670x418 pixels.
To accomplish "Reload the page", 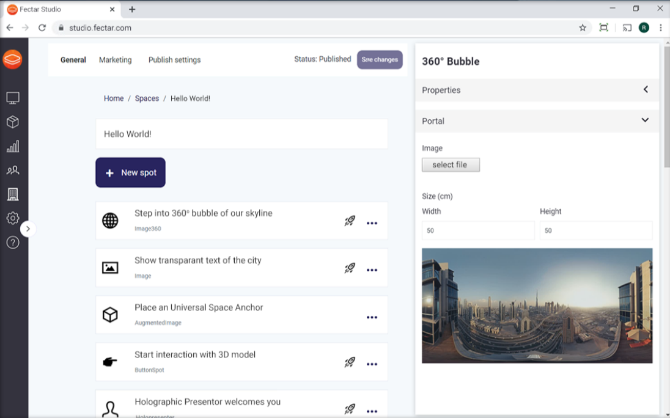I will tap(42, 28).
